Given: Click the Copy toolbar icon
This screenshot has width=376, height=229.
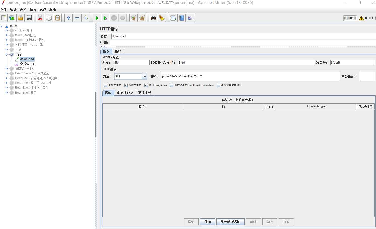Looking at the screenshot, I should click(49, 18).
